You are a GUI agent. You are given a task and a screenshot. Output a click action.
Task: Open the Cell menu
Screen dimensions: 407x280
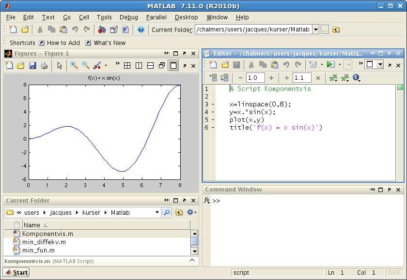pos(84,17)
